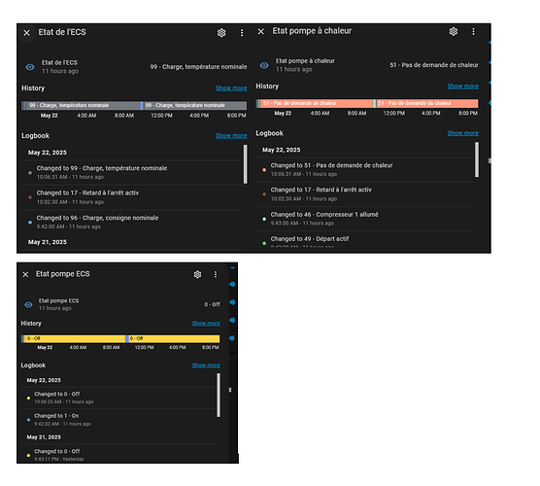The width and height of the screenshot is (540, 486).
Task: Close the Etat pompe ECS dialog
Action: (x=25, y=274)
